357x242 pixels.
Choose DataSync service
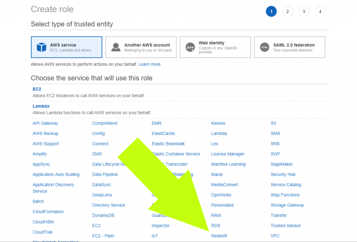coord(101,185)
